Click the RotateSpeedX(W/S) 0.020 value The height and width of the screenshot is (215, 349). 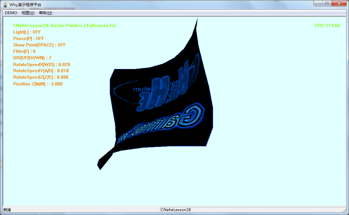[x=41, y=64]
